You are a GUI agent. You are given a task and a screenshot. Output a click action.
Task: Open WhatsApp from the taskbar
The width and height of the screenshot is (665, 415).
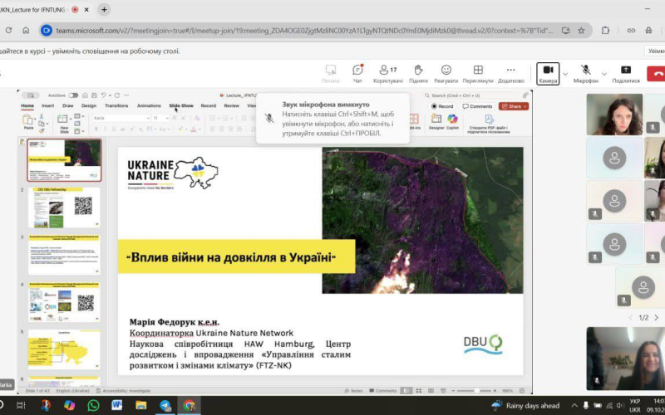93,405
